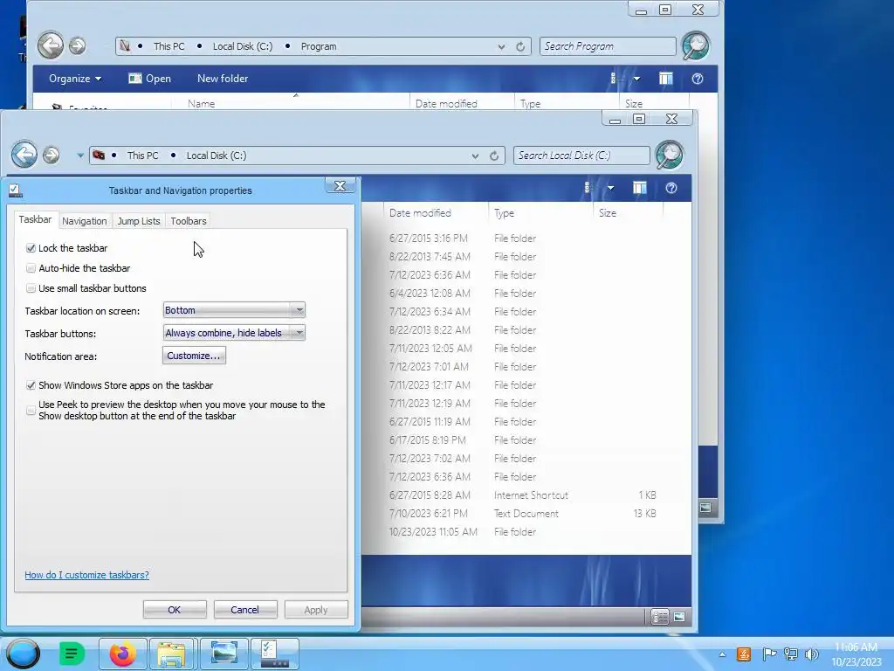
Task: Click magnifier search icon in Program window
Action: tap(696, 45)
